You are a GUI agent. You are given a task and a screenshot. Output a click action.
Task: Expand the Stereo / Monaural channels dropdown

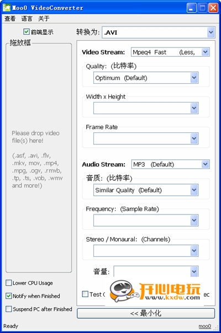[x=146, y=251]
